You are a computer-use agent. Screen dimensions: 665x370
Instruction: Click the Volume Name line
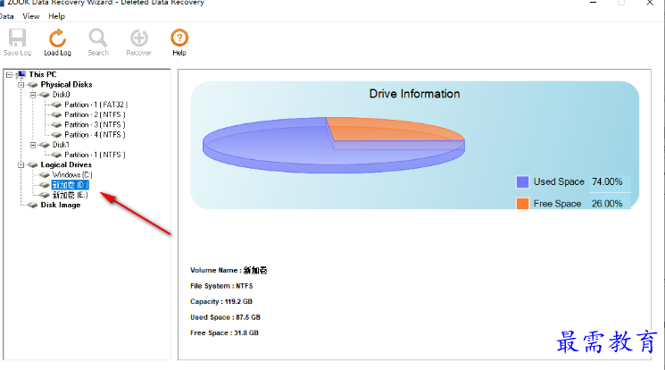coord(229,270)
